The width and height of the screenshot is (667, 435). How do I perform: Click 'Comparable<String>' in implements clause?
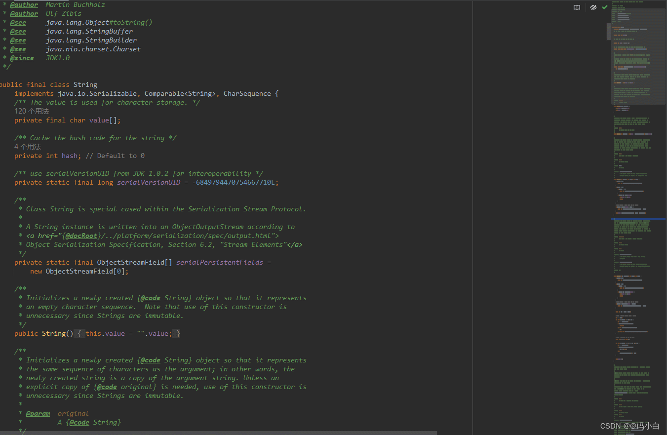point(180,93)
